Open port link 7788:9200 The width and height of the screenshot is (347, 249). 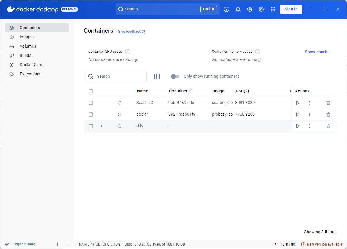(245, 114)
